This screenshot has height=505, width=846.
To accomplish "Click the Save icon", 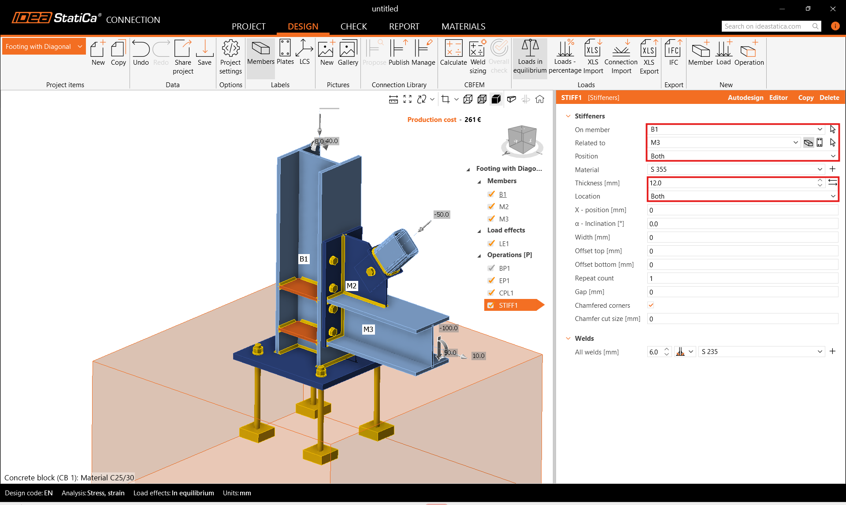I will (x=204, y=53).
